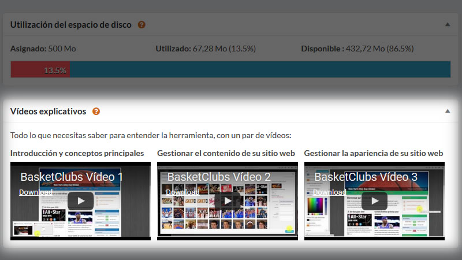Open the BasketClubs Vídeo 3 title
The image size is (462, 260).
click(366, 177)
